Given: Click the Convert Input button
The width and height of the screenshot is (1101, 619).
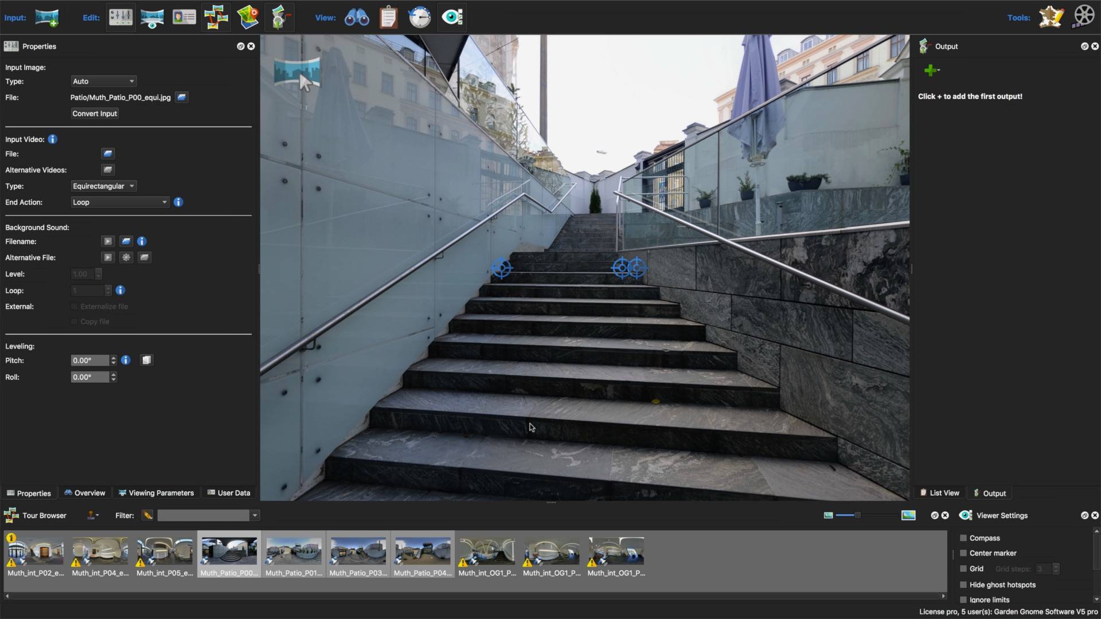Looking at the screenshot, I should (95, 113).
